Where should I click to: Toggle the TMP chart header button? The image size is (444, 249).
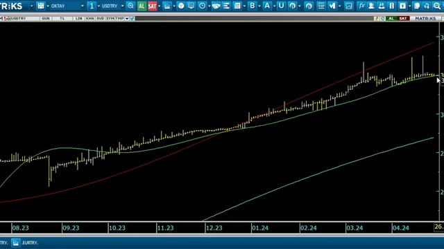pyautogui.click(x=119, y=19)
